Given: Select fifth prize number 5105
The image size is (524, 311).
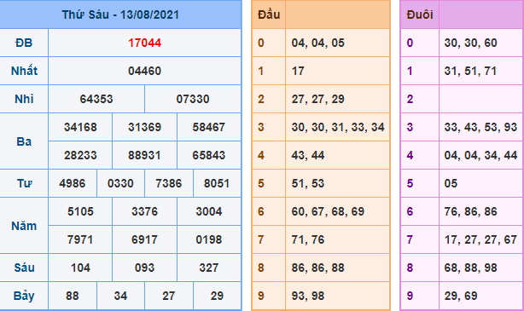Looking at the screenshot, I should point(80,211).
